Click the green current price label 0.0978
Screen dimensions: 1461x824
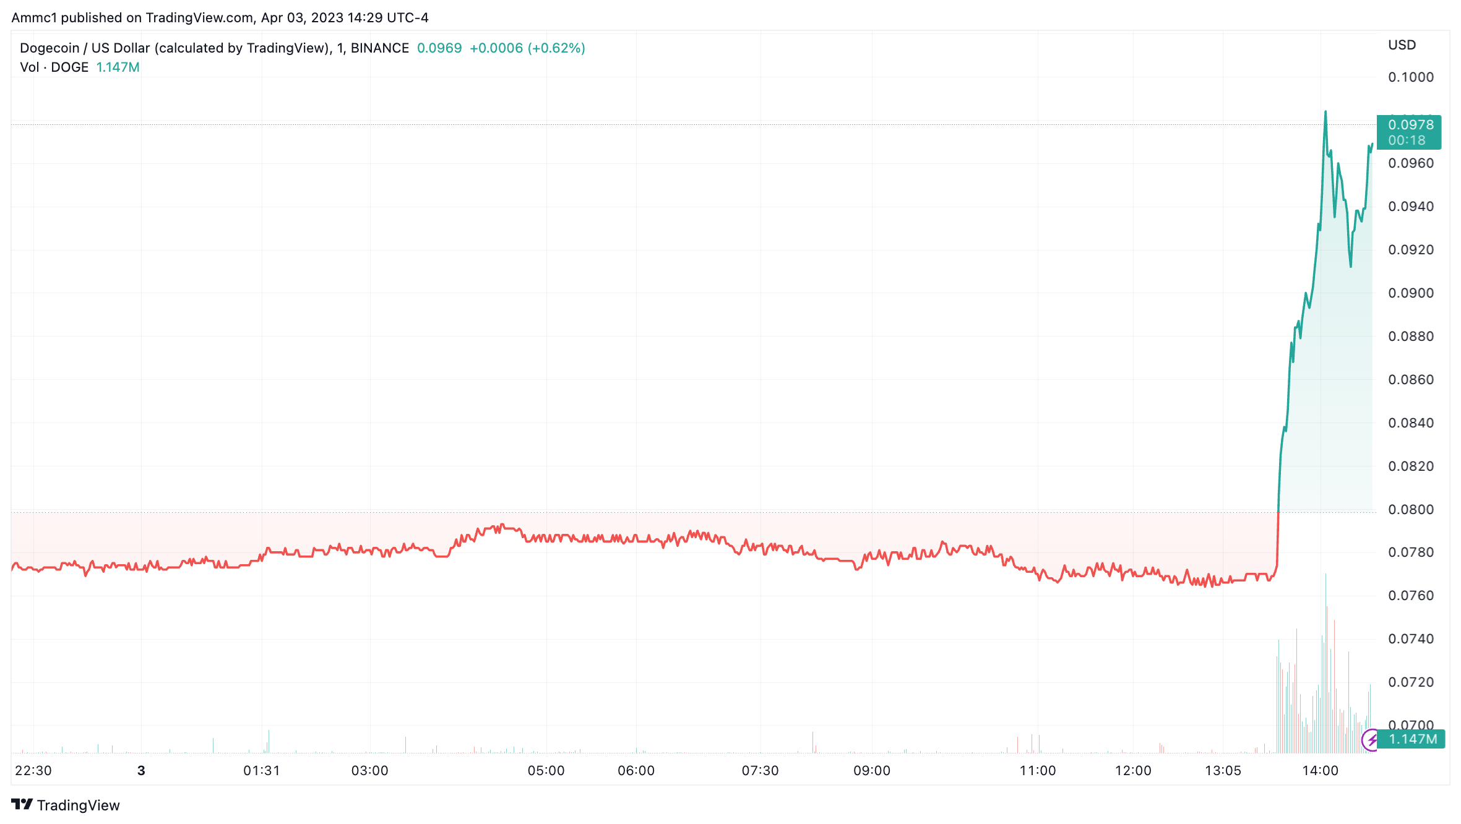point(1410,125)
